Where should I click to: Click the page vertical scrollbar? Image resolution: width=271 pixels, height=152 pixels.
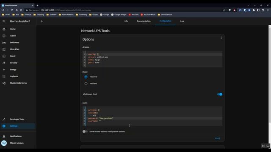[x=270, y=74]
